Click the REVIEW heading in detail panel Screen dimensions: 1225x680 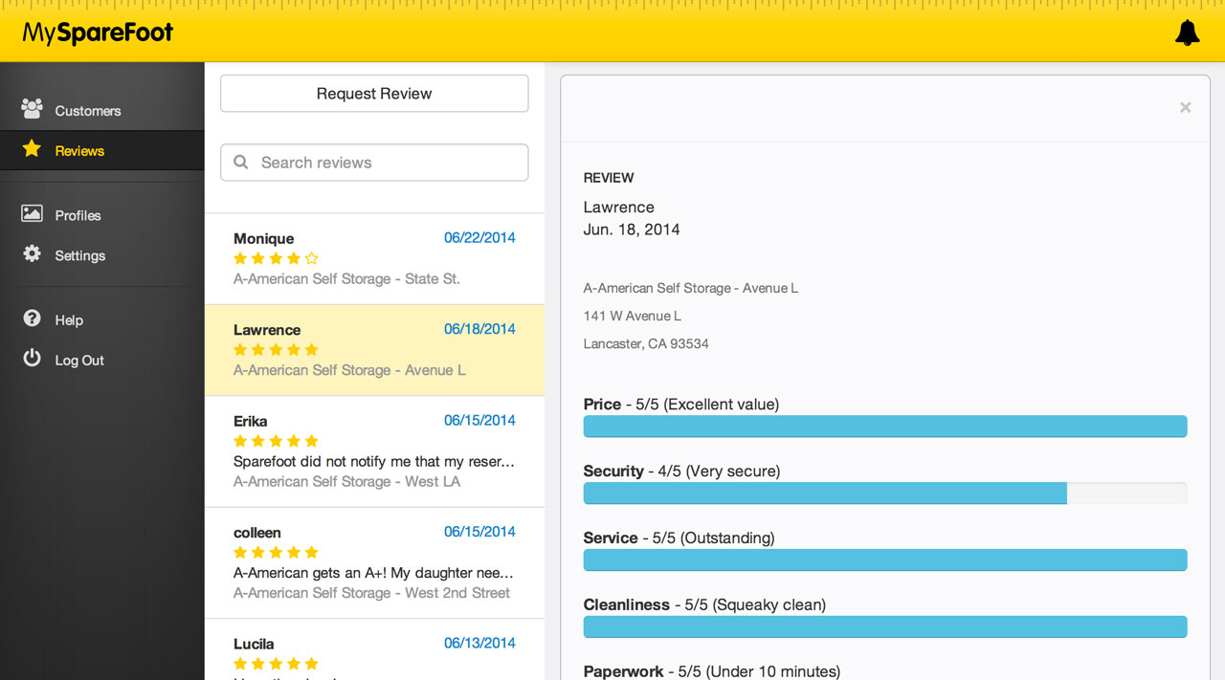(x=609, y=178)
